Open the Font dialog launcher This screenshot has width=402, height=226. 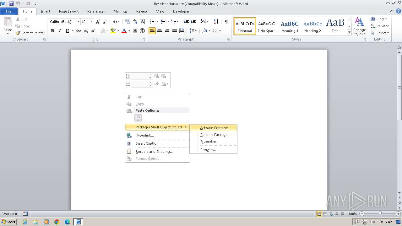pos(144,40)
